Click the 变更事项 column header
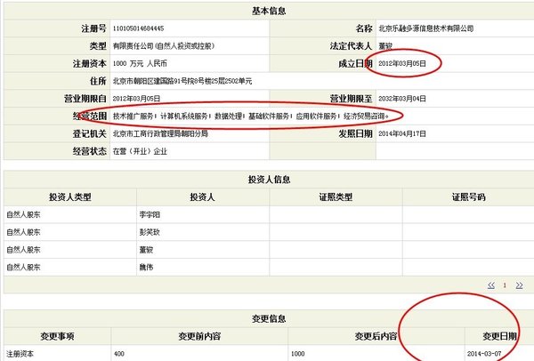 pyautogui.click(x=57, y=336)
